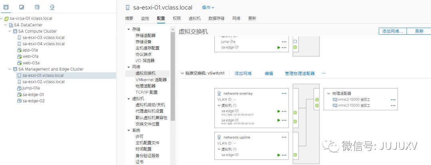This screenshot has height=165, width=431.
Task: Open the Storage inventory view icon
Action: [x=37, y=8]
